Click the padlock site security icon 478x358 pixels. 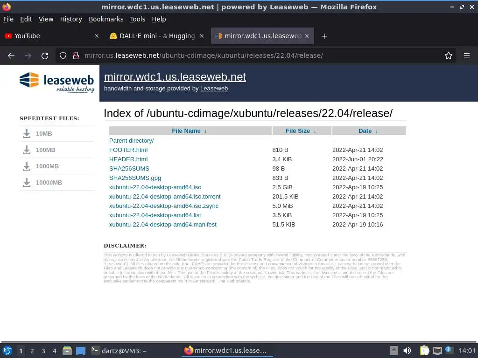tap(76, 56)
